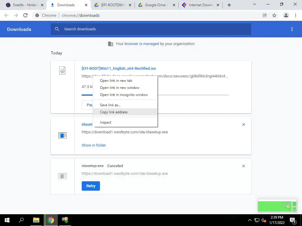Screen dimensions: 302x226
Task: Click the canceled idasetup.exe file icon
Action: point(63,176)
